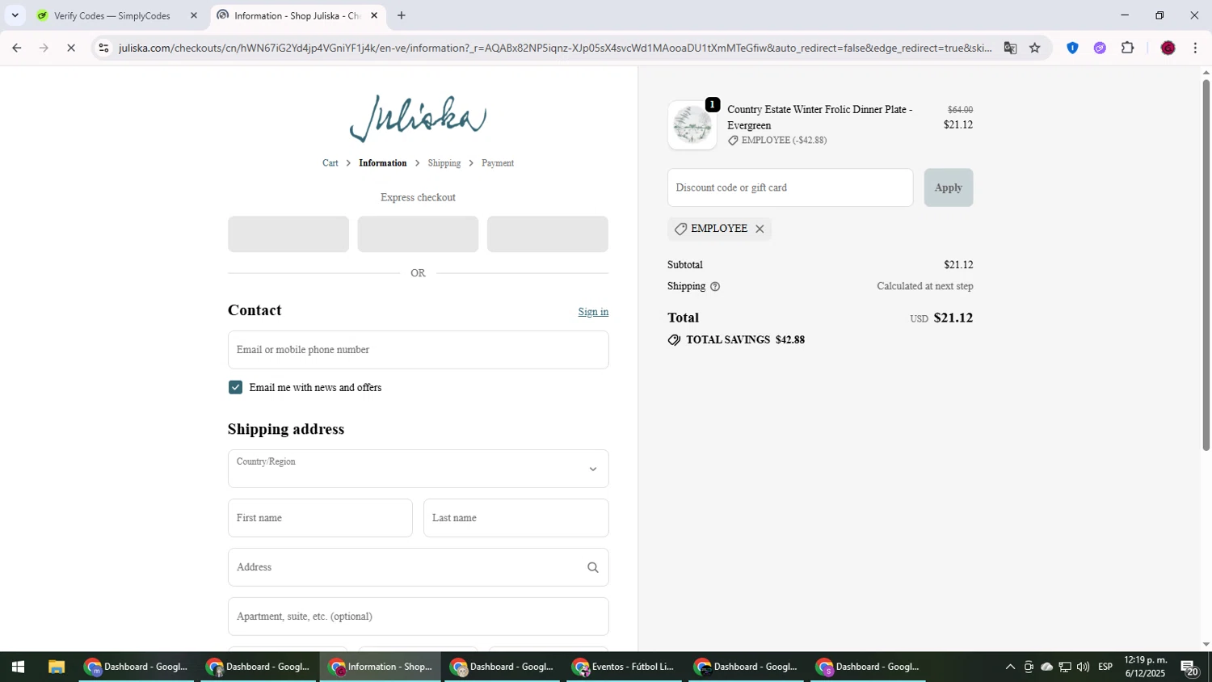Image resolution: width=1212 pixels, height=682 pixels.
Task: Focus the Last name field
Action: point(516,518)
